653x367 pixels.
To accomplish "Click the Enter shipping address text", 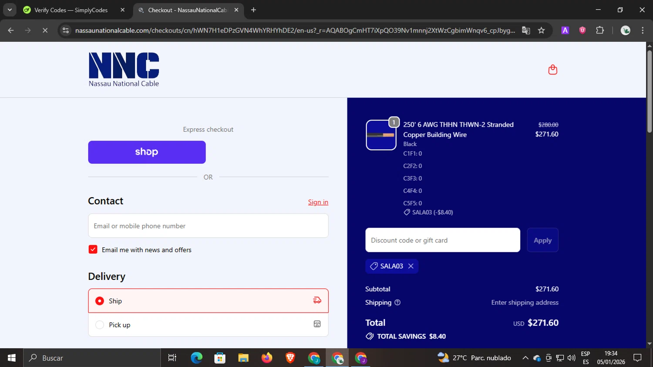I will pyautogui.click(x=525, y=303).
